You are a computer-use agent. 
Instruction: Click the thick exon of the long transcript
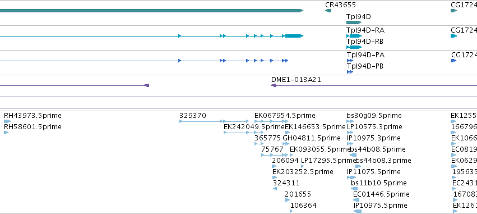point(294,36)
